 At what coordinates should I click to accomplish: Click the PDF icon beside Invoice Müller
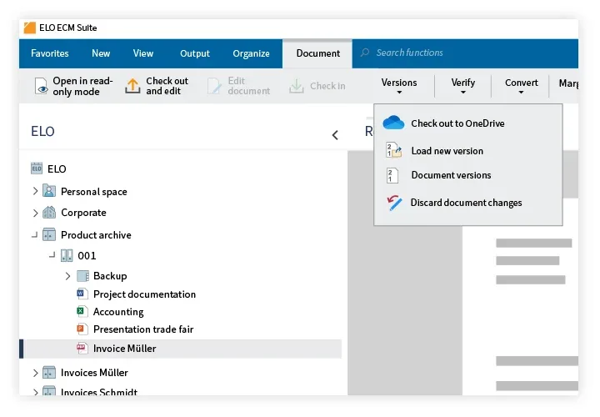[x=82, y=348]
